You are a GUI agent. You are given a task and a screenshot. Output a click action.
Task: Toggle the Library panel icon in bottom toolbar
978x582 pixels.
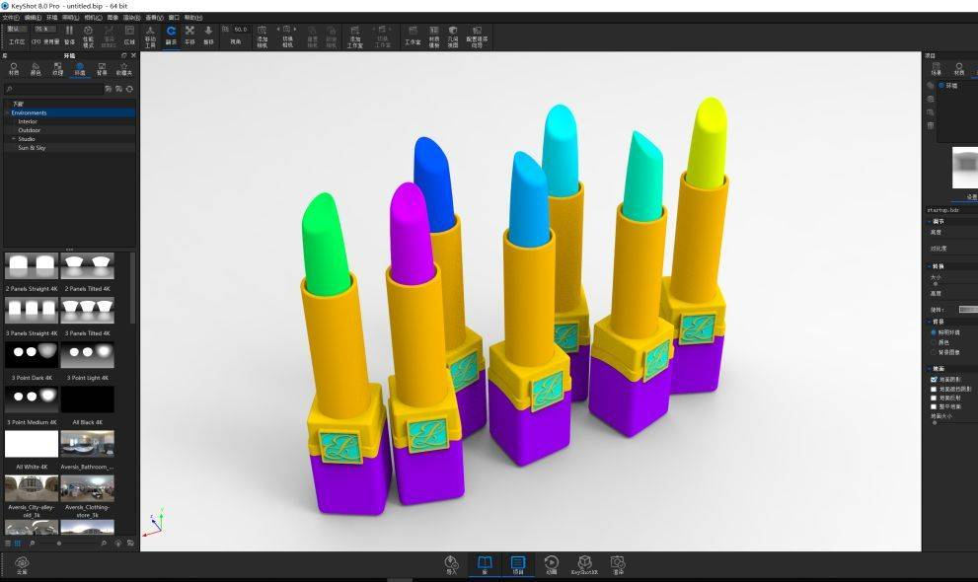484,563
